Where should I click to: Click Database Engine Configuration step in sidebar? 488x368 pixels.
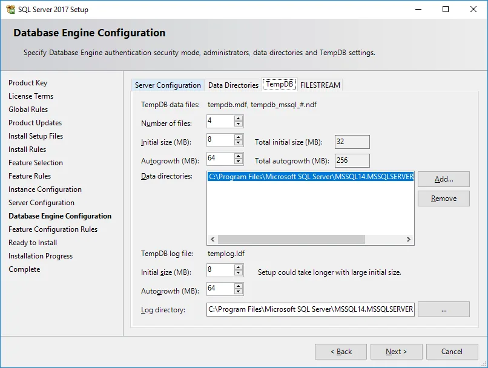coord(60,216)
